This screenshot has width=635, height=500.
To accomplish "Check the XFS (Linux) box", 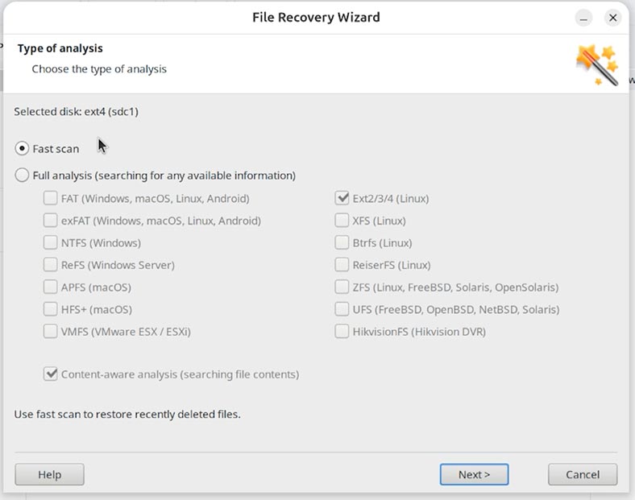I will coord(342,221).
